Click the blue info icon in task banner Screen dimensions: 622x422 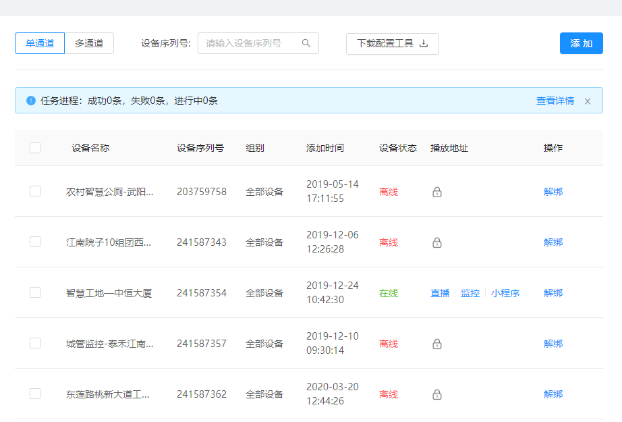(31, 101)
